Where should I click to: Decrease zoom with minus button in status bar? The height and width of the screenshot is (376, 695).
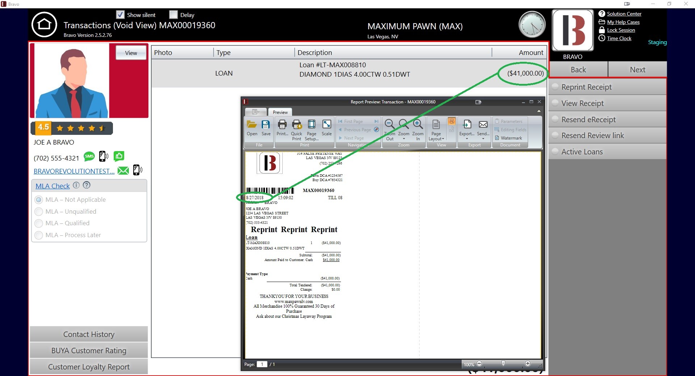point(479,364)
